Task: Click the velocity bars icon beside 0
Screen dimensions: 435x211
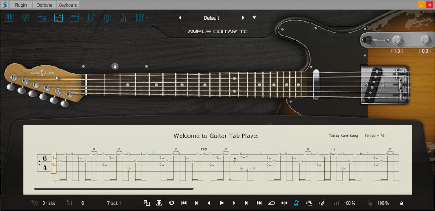Action: click(x=69, y=203)
